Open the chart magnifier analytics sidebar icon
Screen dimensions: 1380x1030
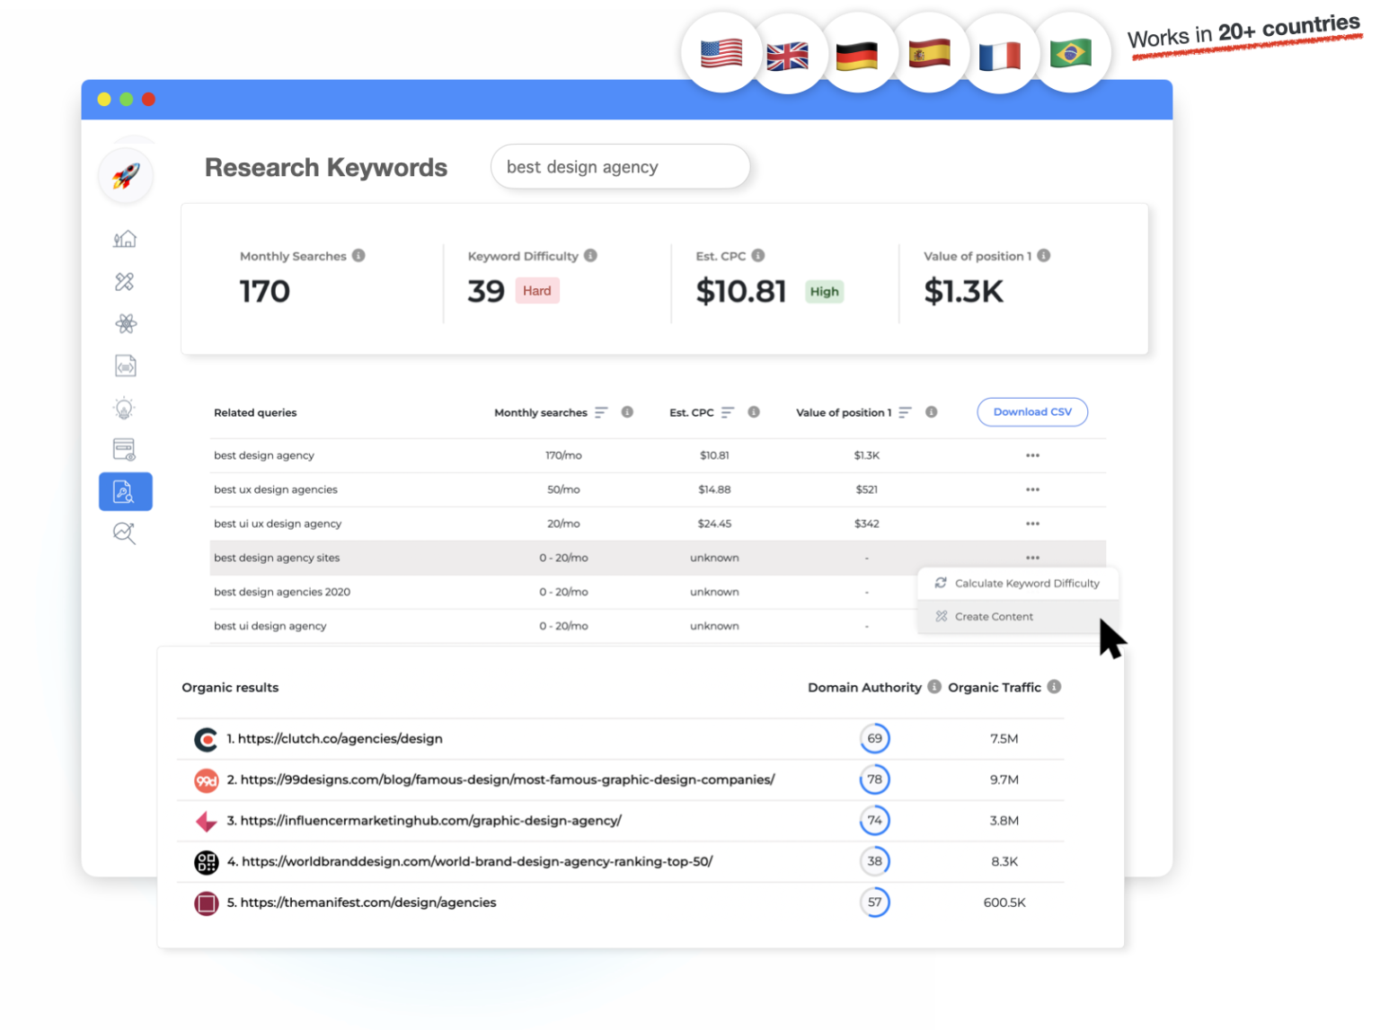(125, 533)
